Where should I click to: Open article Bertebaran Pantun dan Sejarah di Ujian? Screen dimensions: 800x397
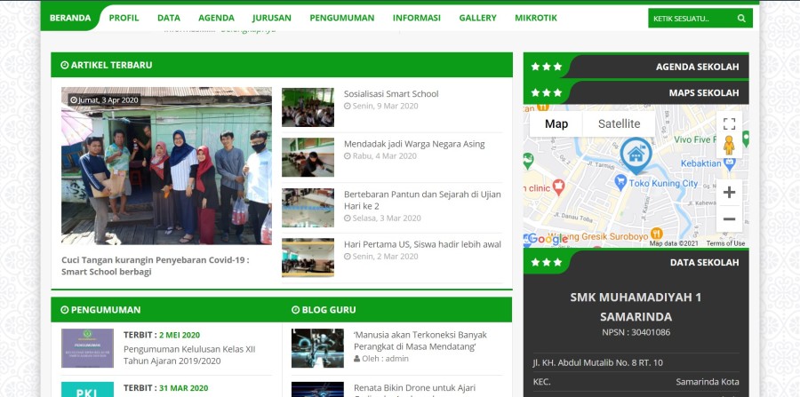(422, 201)
